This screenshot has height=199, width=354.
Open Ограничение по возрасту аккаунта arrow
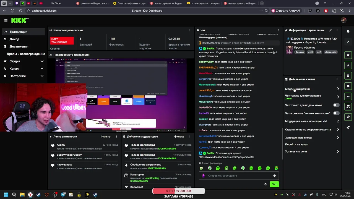tap(338, 129)
